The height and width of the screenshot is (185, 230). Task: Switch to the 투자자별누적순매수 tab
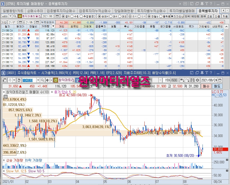coord(151,11)
